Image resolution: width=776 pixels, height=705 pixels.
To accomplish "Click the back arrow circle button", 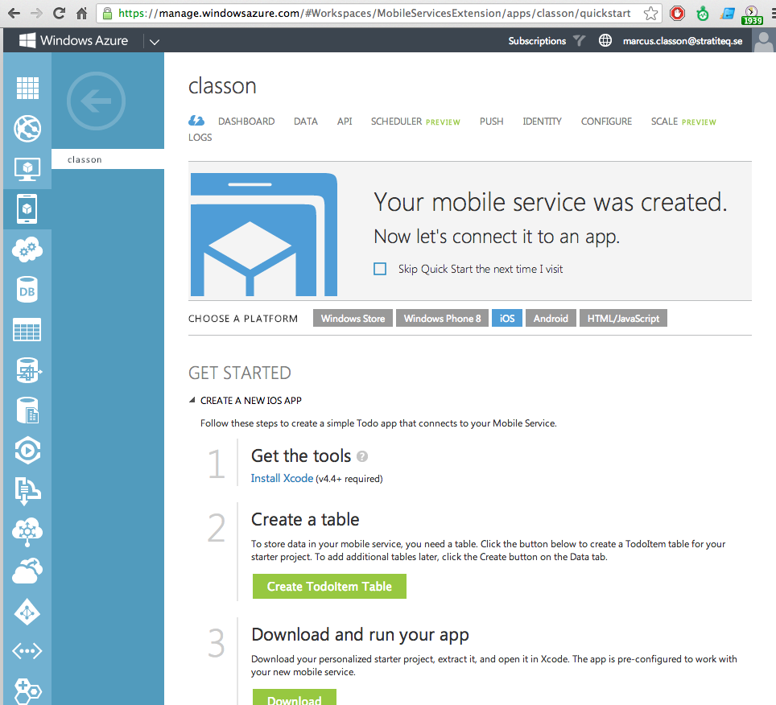I will click(x=96, y=101).
